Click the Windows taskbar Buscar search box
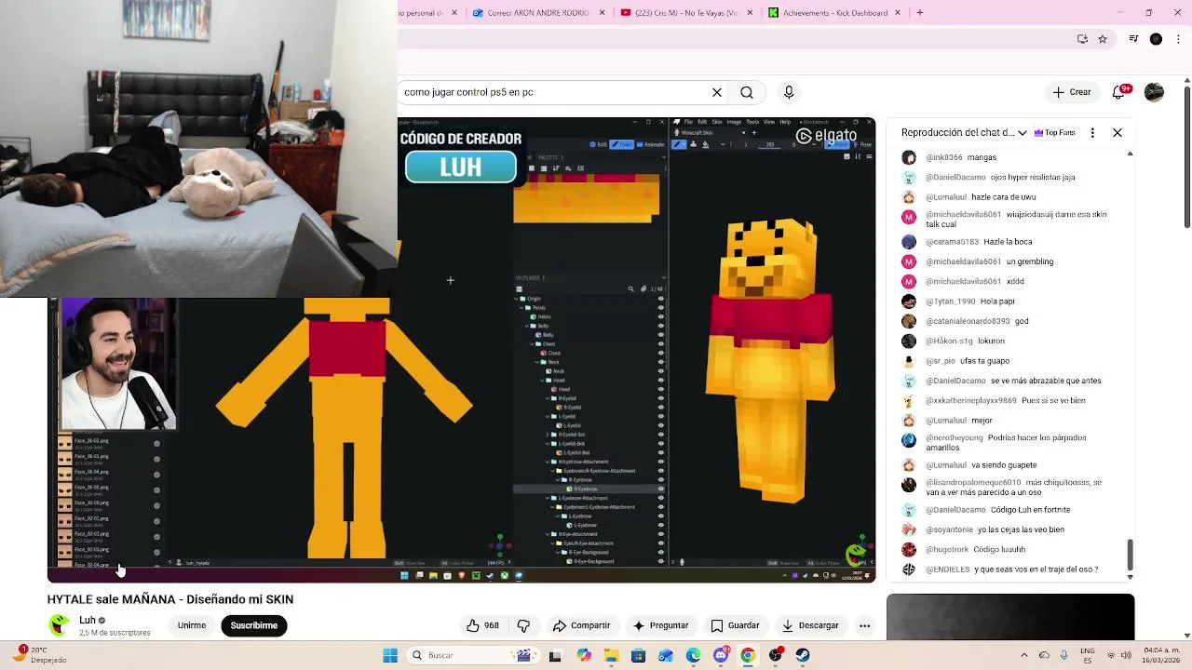Viewport: 1192px width, 670px height. pos(476,655)
